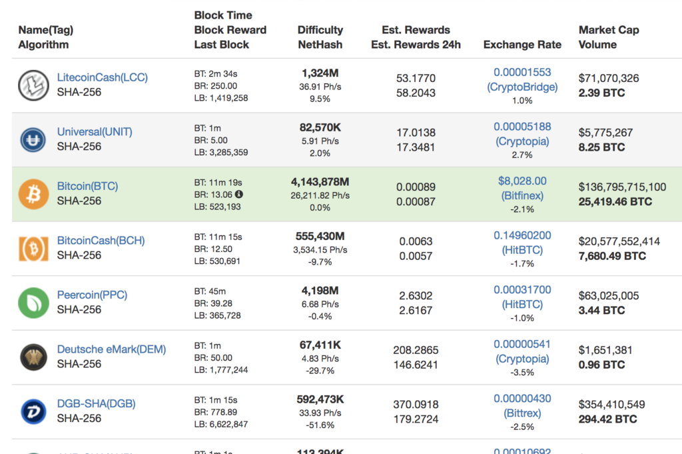The height and width of the screenshot is (454, 682).
Task: Follow the 0.00005188 Cryptopia exchange rate link
Action: [x=522, y=134]
